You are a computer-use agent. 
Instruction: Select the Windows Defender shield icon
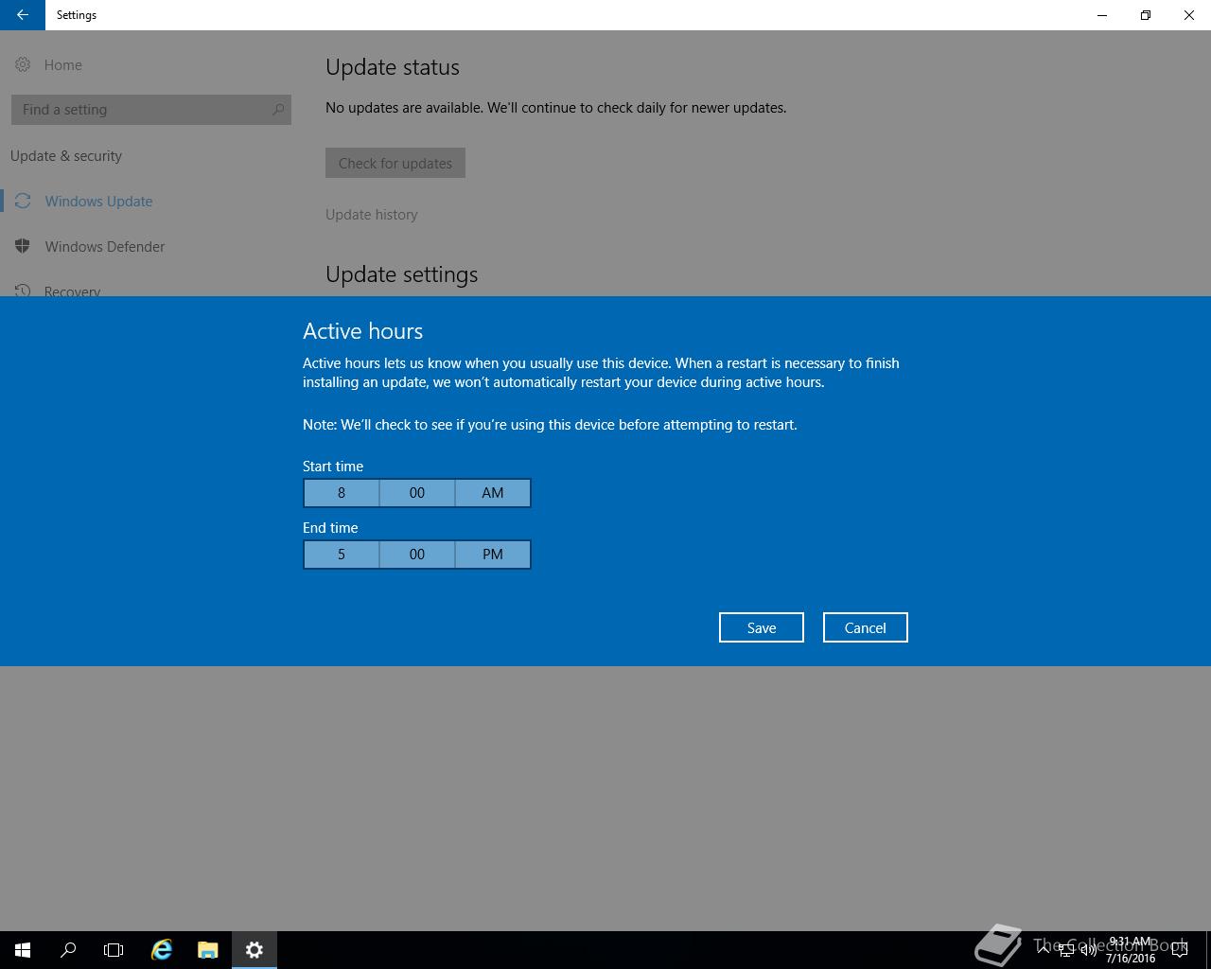point(23,246)
